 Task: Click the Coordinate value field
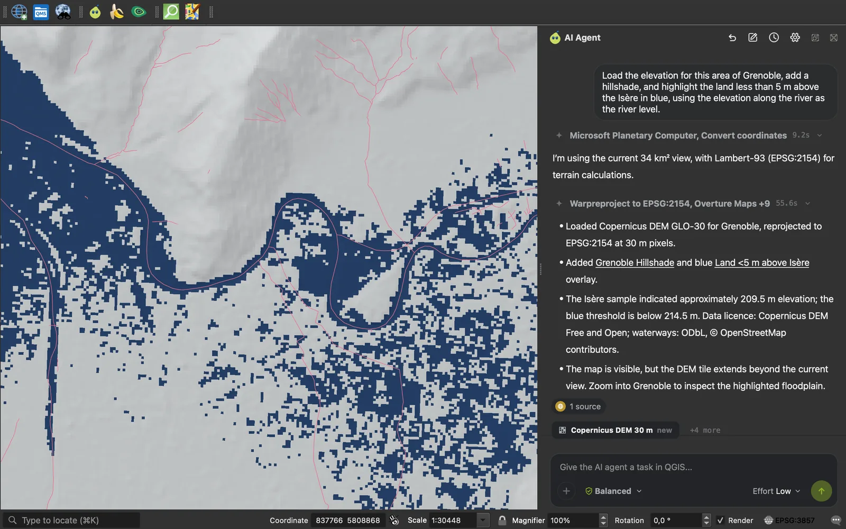pos(348,520)
